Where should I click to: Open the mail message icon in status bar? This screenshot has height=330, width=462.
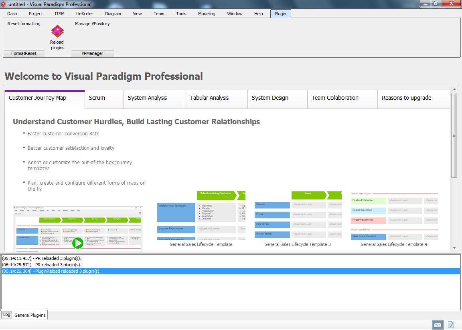click(438, 325)
